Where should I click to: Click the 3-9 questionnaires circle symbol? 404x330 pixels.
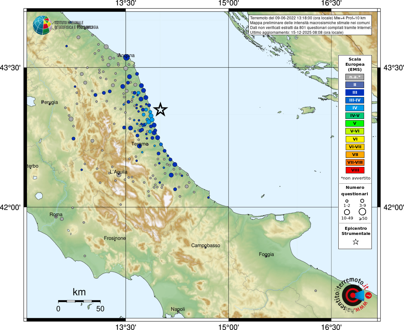362,201
